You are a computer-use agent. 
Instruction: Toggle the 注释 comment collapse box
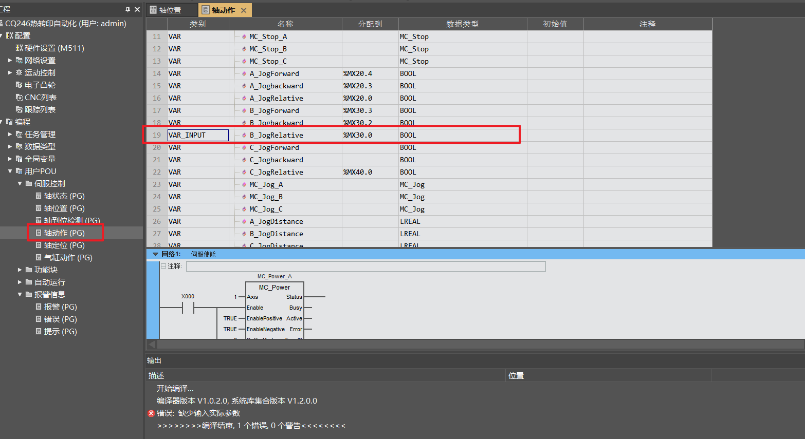click(x=163, y=266)
